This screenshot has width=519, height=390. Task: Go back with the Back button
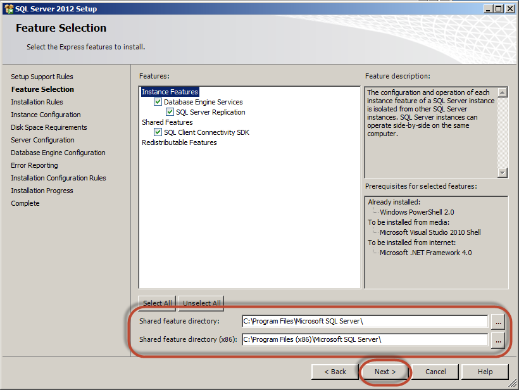pos(335,372)
